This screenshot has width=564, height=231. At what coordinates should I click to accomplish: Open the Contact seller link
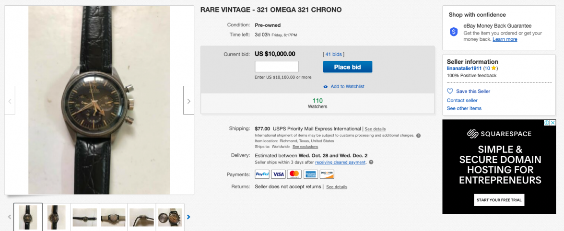click(462, 101)
